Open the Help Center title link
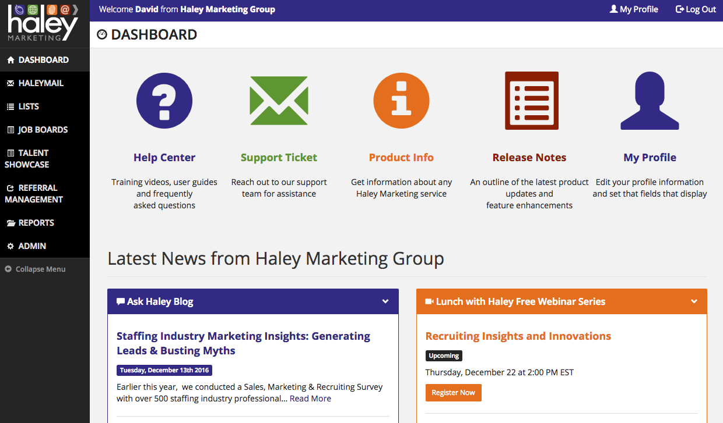 164,158
